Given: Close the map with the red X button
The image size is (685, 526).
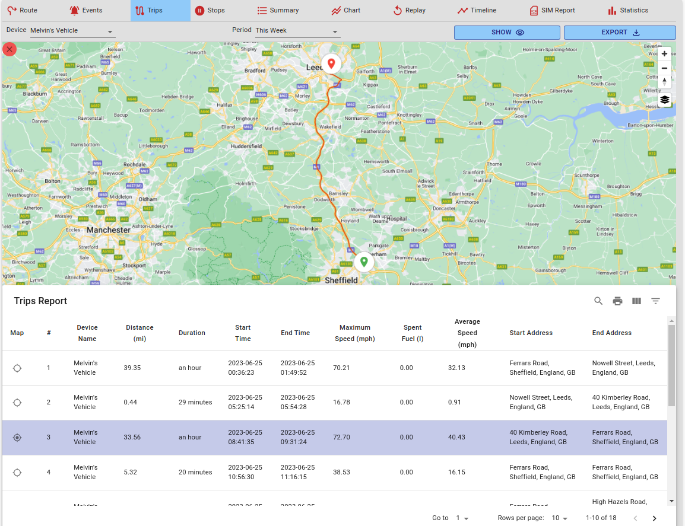Looking at the screenshot, I should [x=9, y=49].
